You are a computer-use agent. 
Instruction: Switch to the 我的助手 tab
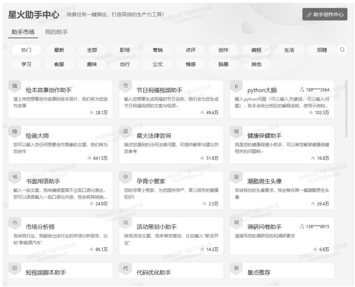pyautogui.click(x=56, y=32)
